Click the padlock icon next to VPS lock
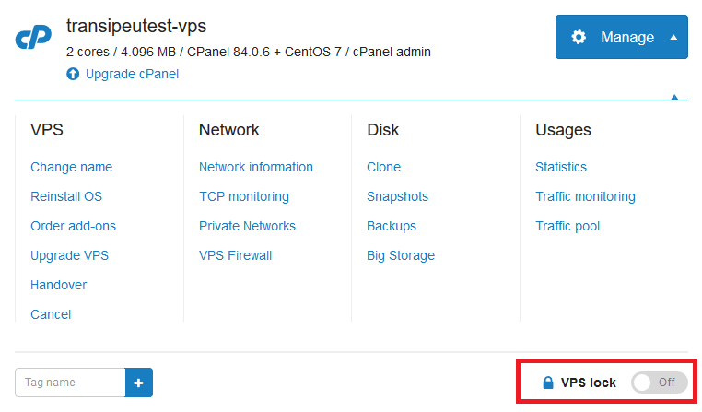This screenshot has height=412, width=702. [x=547, y=383]
